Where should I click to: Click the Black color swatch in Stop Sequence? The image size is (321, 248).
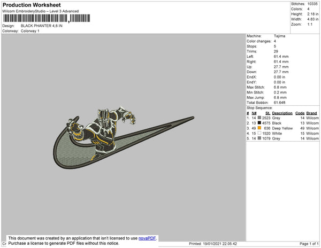point(259,123)
